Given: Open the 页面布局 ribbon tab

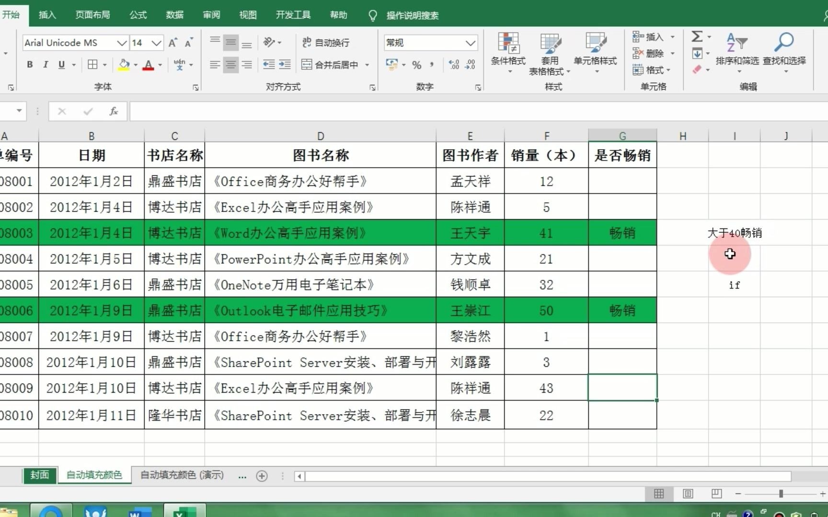Looking at the screenshot, I should (92, 15).
